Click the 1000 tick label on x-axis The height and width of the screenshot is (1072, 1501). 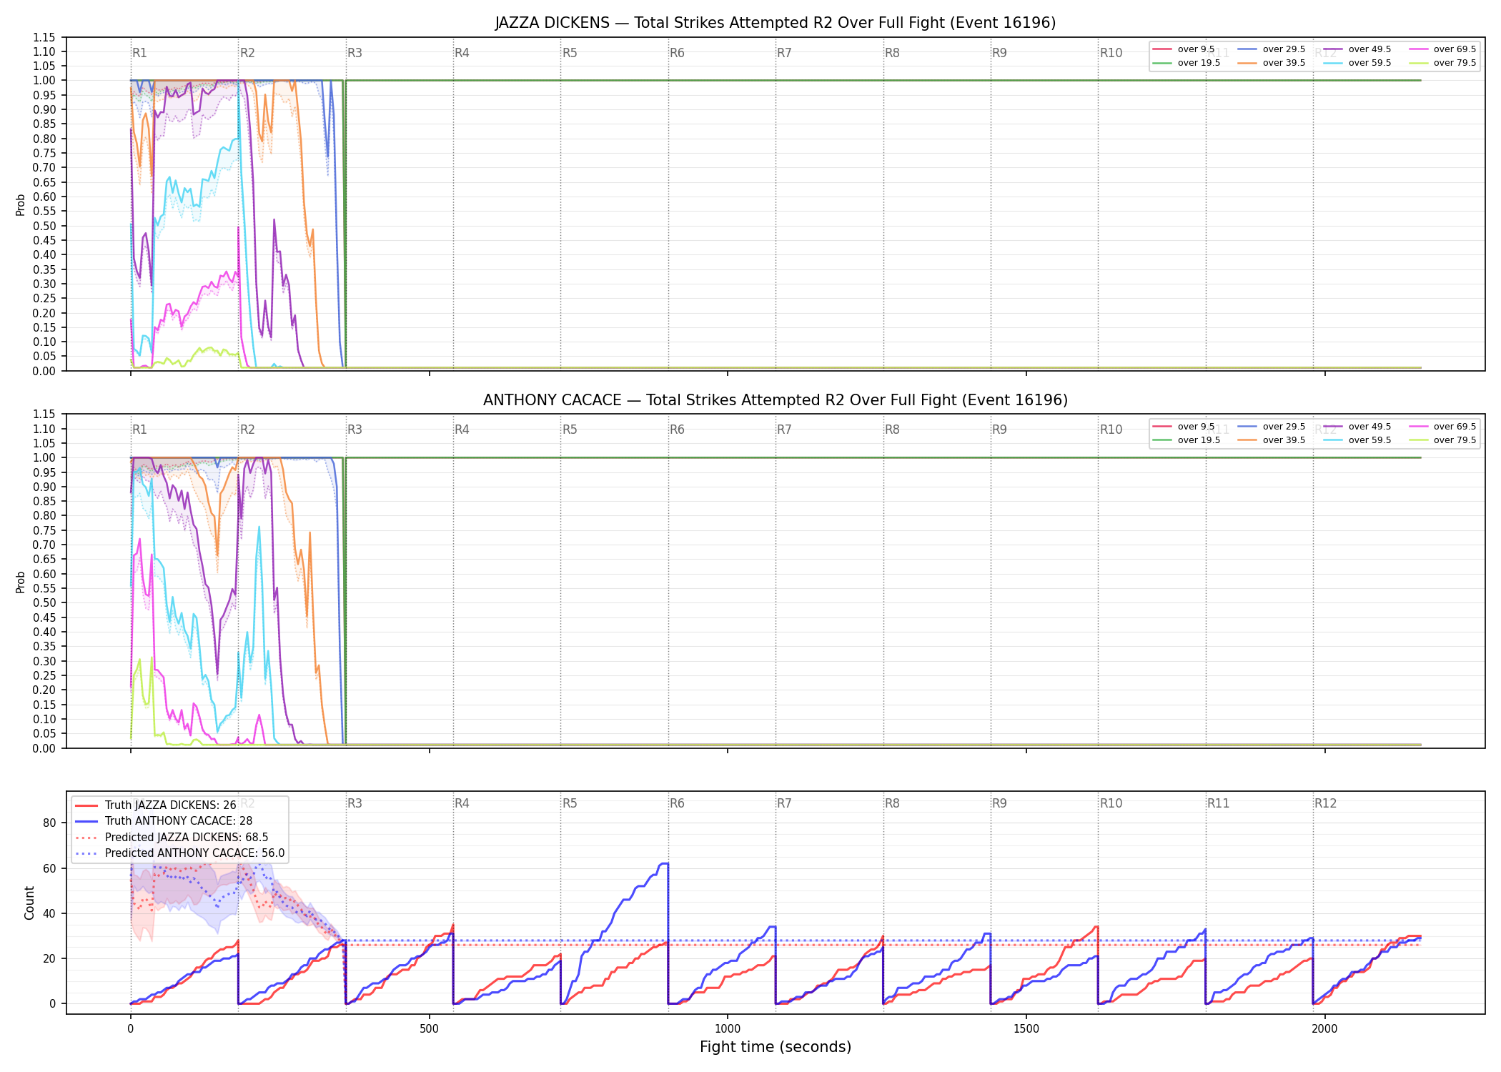point(728,1029)
